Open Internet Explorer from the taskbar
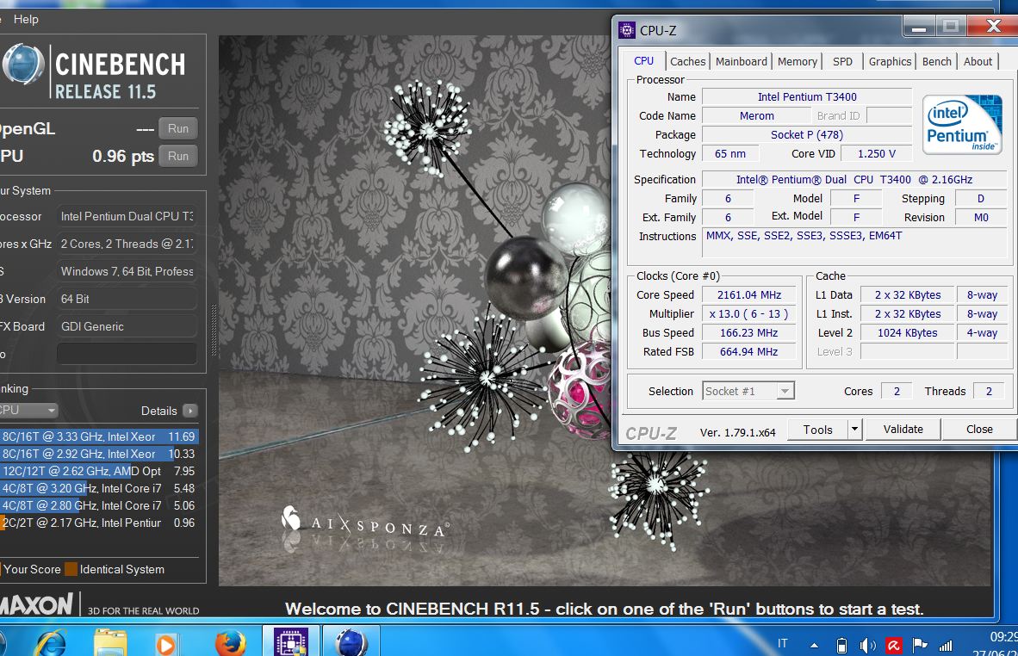The image size is (1018, 656). tap(52, 643)
